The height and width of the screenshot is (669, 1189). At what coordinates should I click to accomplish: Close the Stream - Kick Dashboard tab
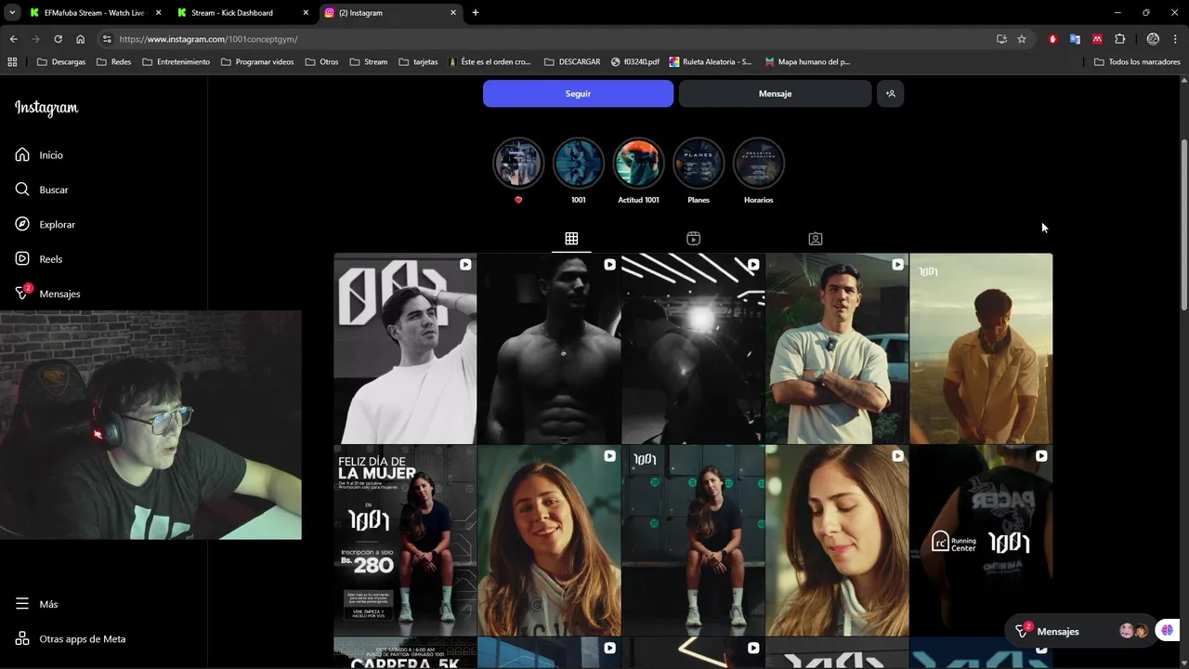[x=307, y=13]
